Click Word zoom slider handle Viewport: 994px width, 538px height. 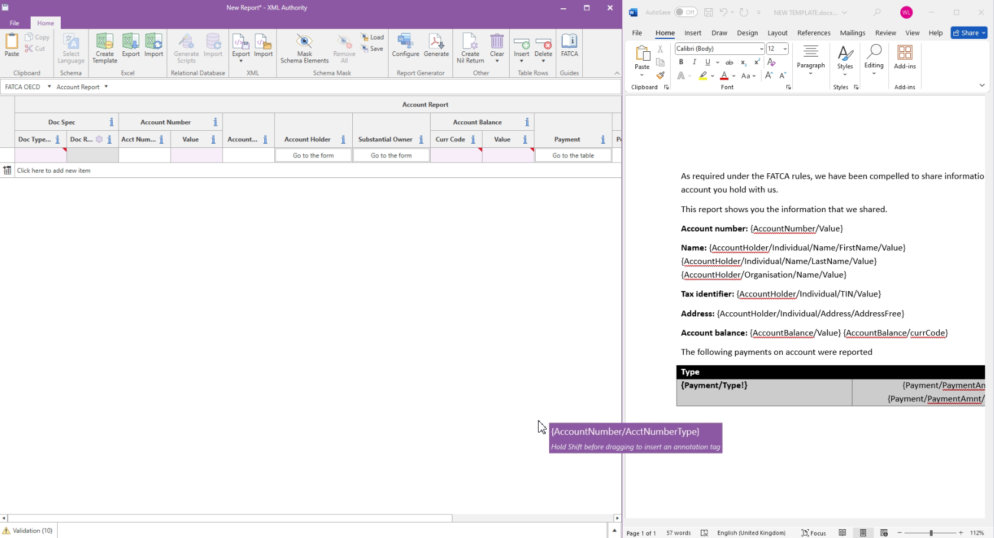point(931,533)
